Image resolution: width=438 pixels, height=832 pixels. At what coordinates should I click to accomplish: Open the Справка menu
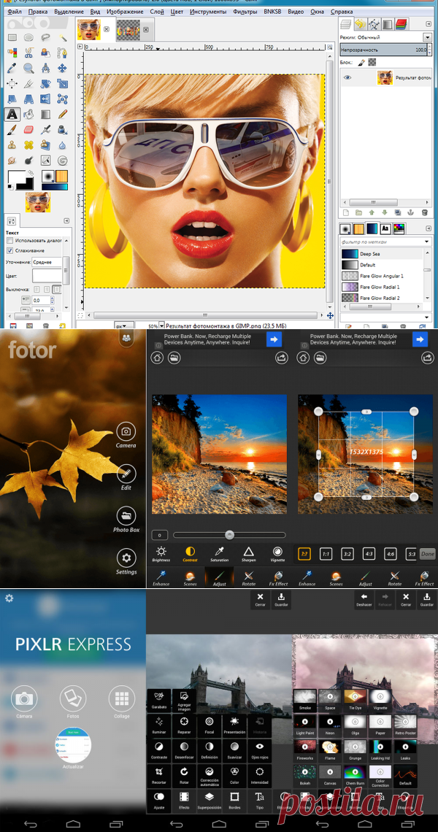point(342,11)
